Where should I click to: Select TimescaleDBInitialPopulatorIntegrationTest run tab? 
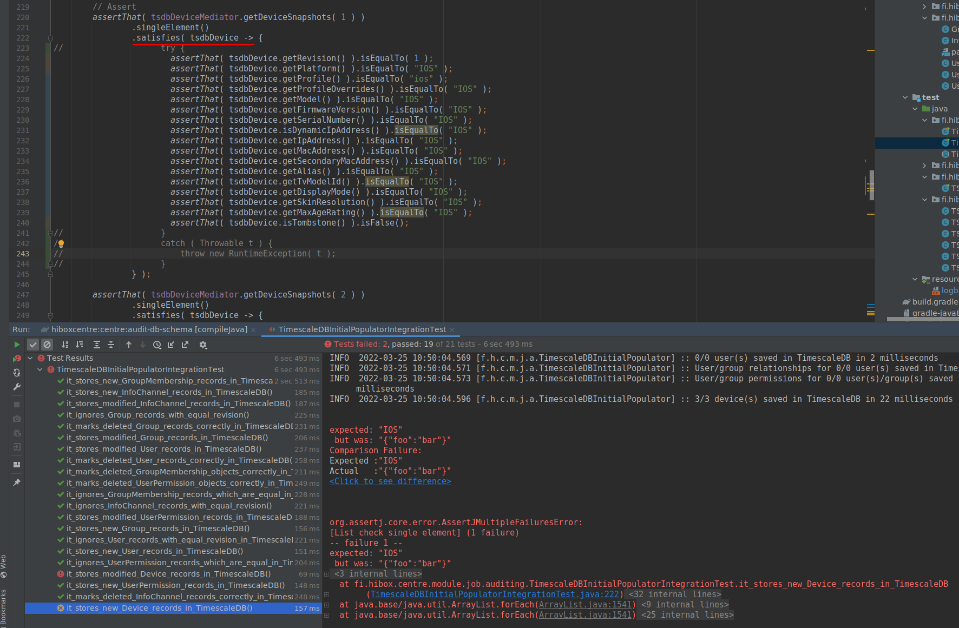pyautogui.click(x=362, y=329)
